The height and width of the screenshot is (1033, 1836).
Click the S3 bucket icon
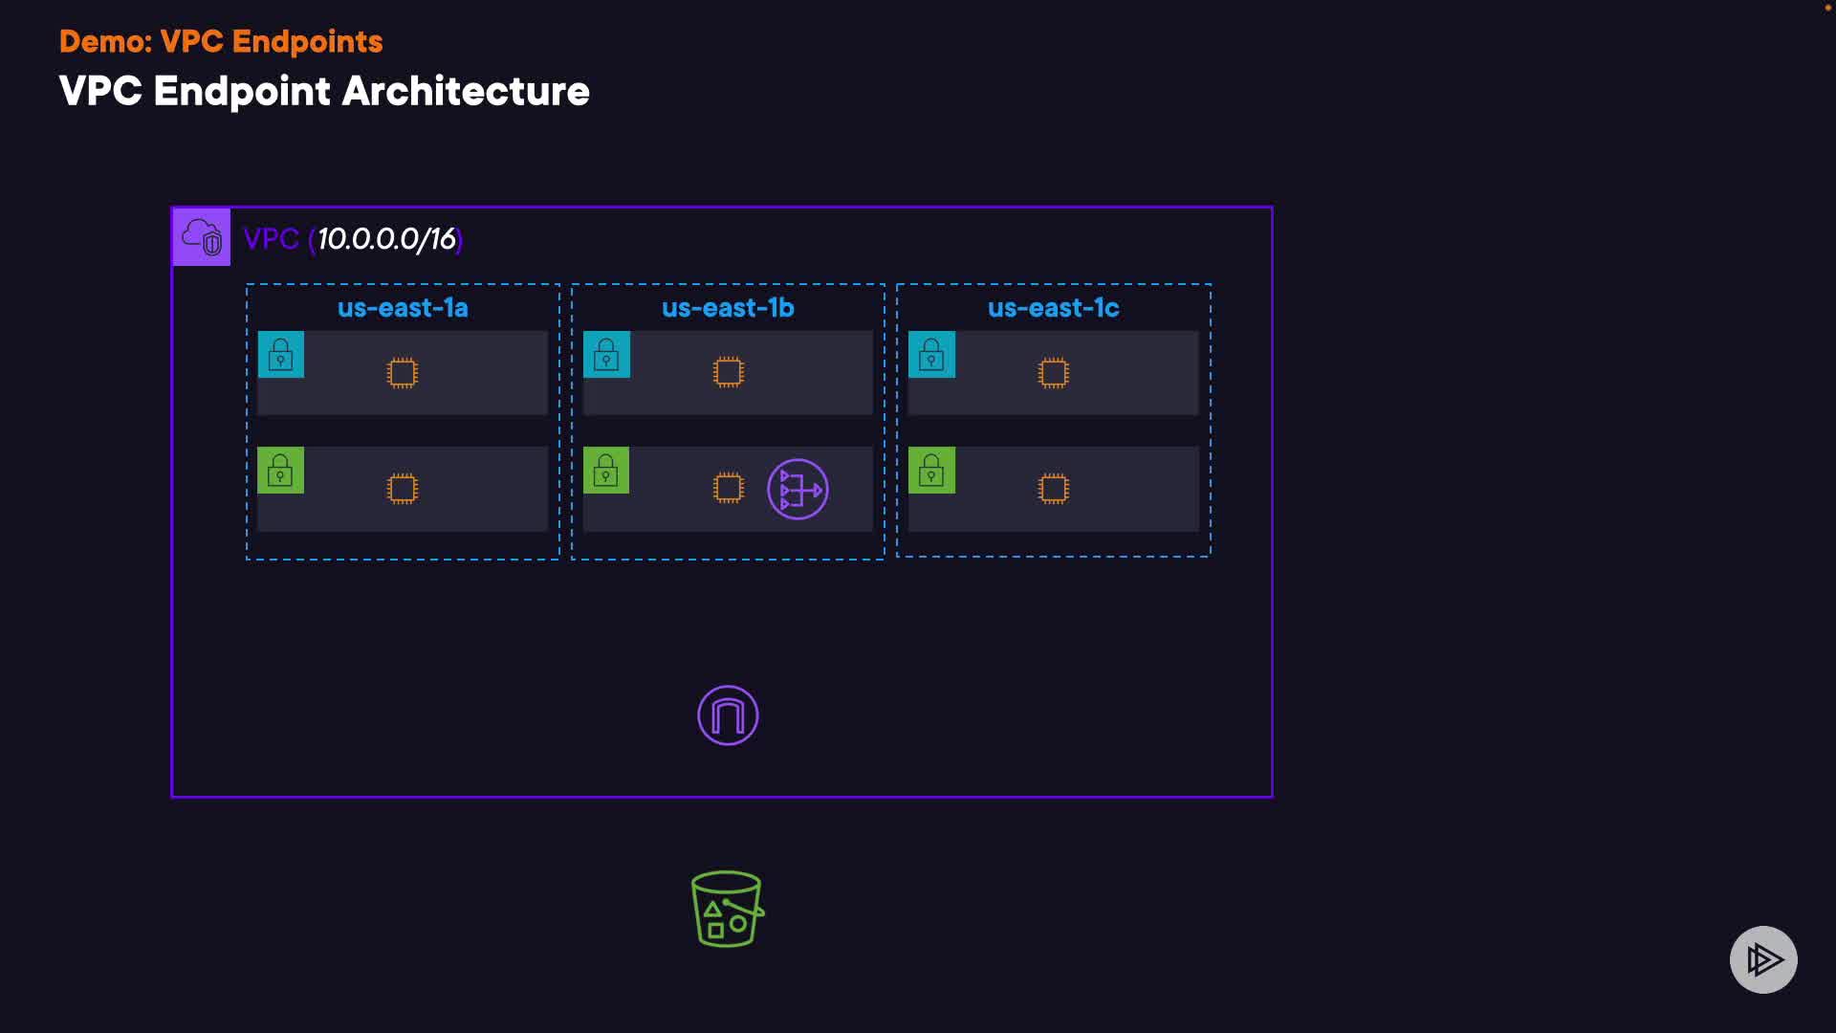[727, 909]
